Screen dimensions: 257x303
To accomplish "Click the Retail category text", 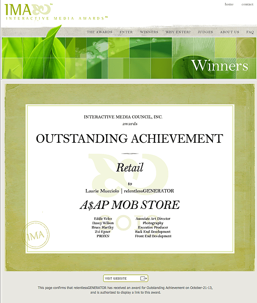I will click(130, 167).
